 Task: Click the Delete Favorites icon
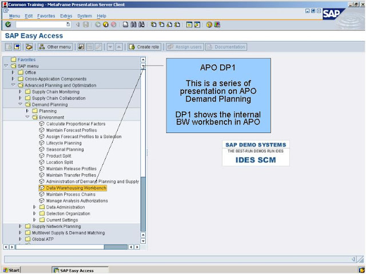90,47
